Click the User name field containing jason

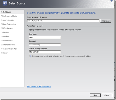point(45,37)
